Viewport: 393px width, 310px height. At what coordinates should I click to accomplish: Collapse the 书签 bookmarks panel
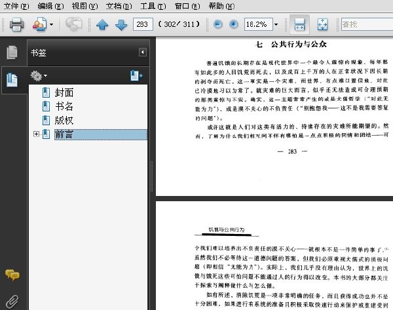click(x=143, y=52)
